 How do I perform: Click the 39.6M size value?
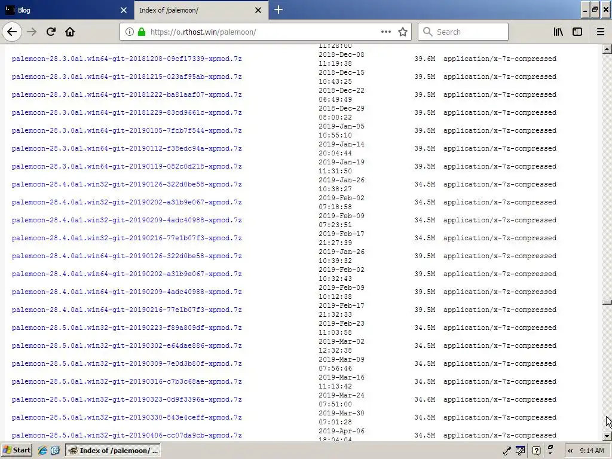pyautogui.click(x=425, y=59)
